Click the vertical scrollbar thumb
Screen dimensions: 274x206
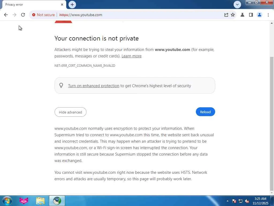(272, 121)
